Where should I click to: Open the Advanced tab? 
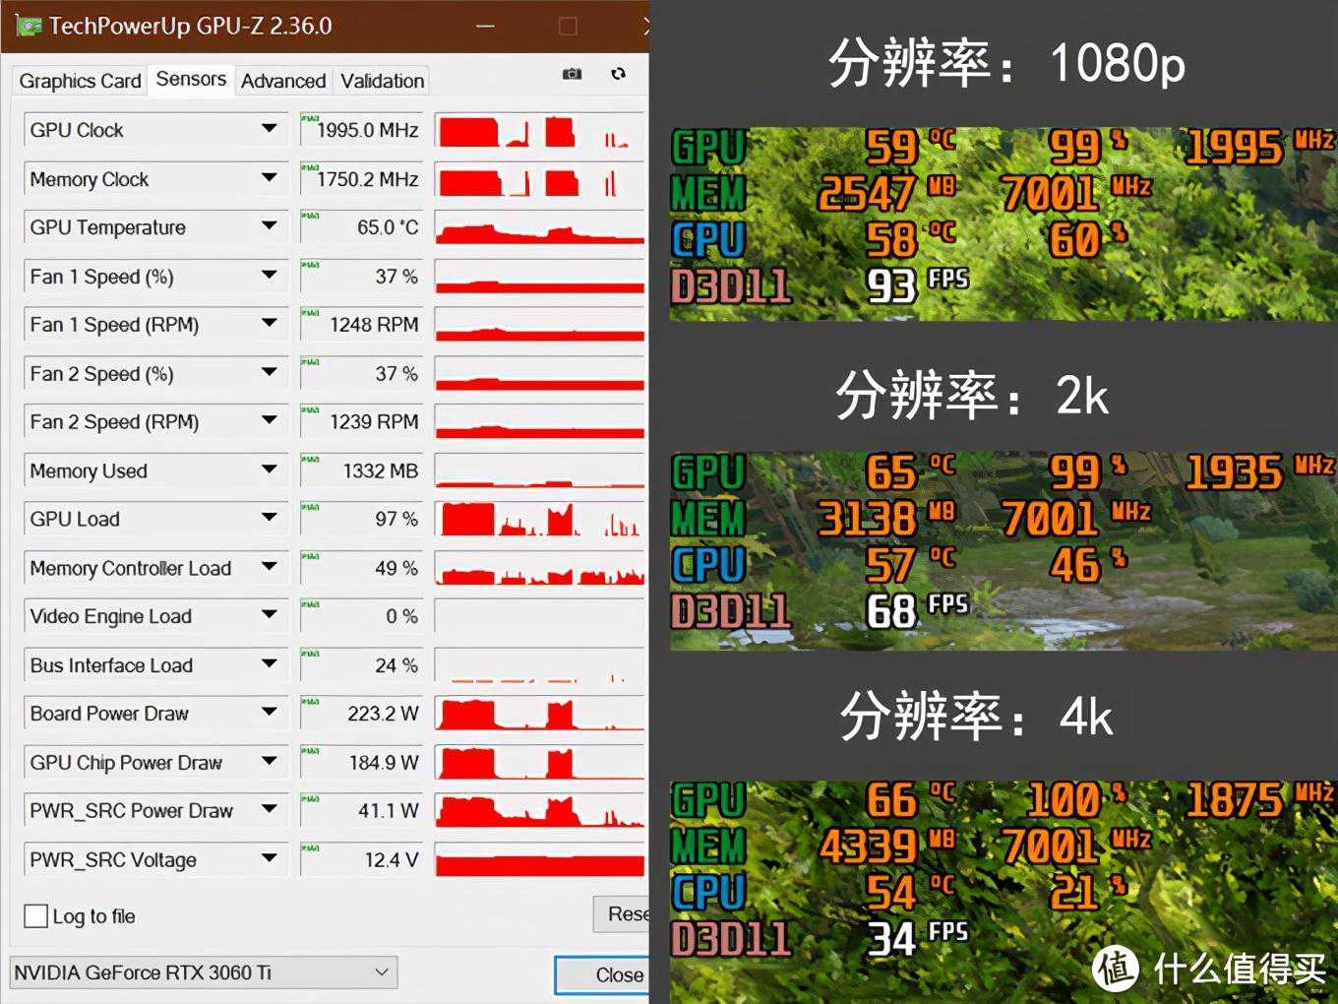point(282,81)
